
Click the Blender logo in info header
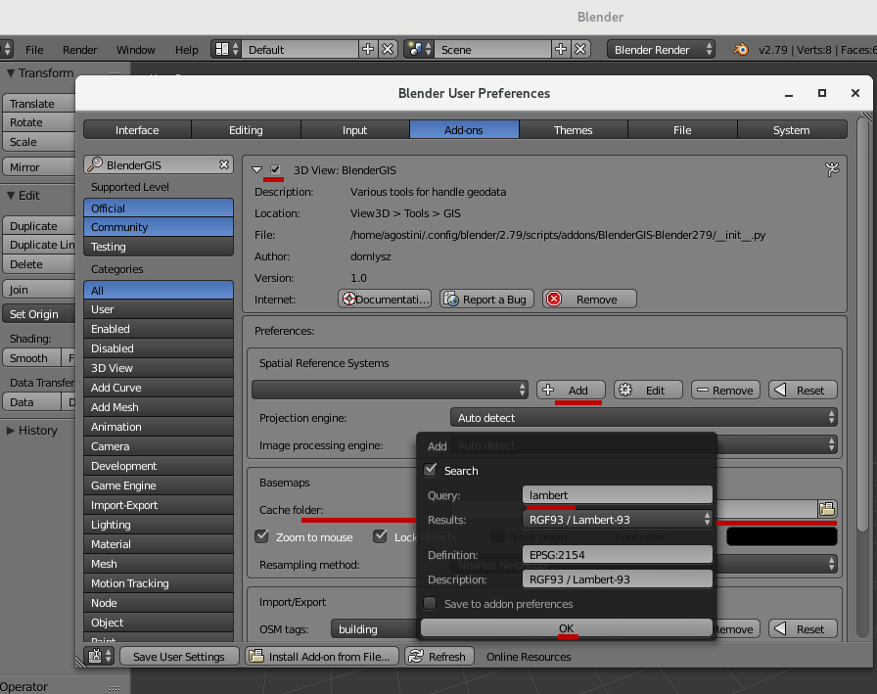coord(741,49)
